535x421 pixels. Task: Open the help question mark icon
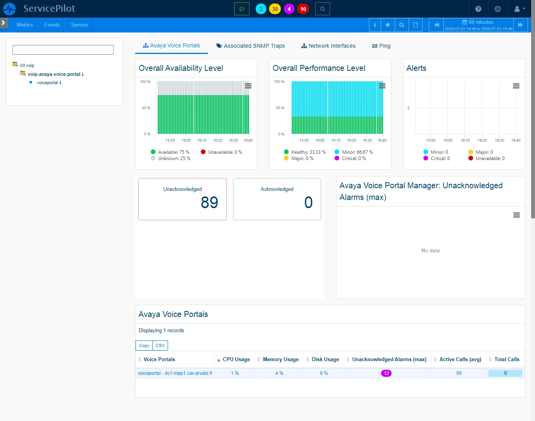click(x=478, y=9)
